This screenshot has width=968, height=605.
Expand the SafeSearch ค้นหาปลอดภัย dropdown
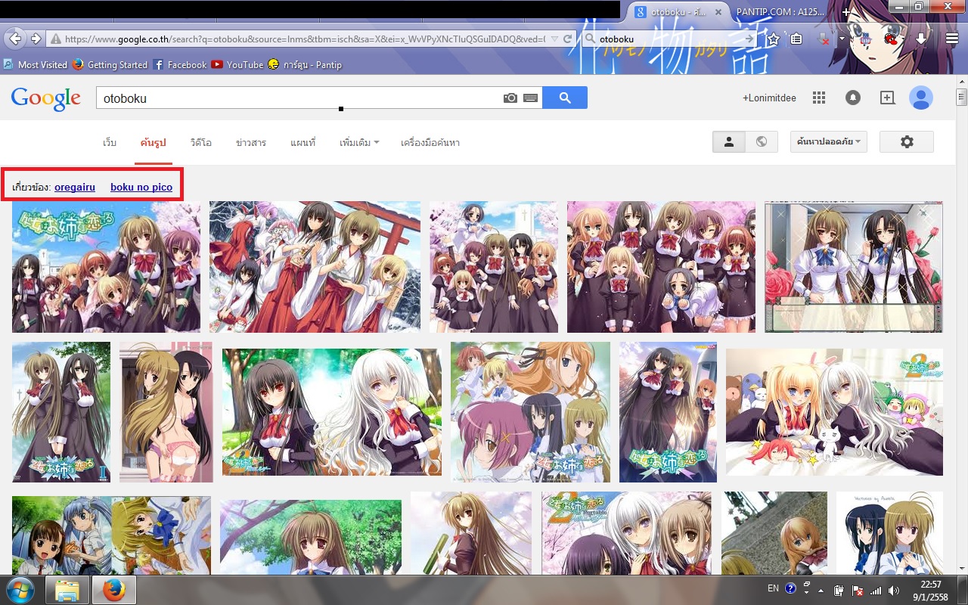[x=829, y=141]
